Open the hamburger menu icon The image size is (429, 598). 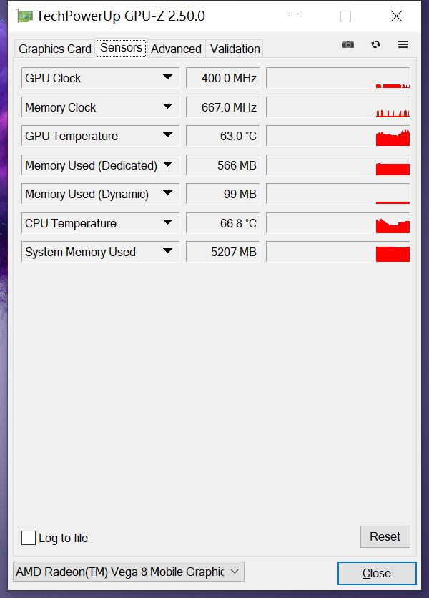(403, 44)
